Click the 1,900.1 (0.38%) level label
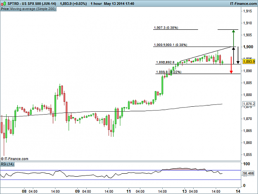Viewport: 258px width, 194px height. [175, 45]
